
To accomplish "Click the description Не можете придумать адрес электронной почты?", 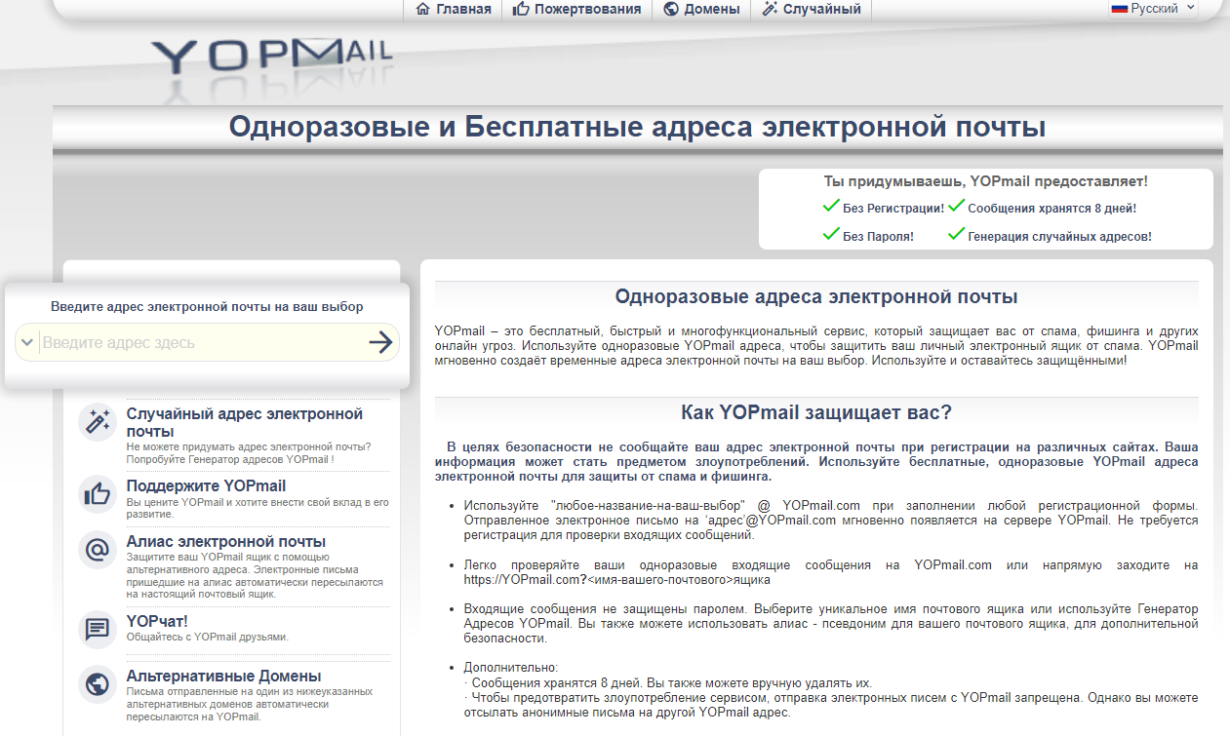I will tap(249, 447).
